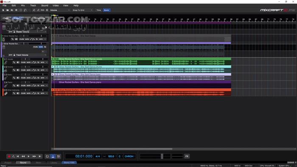
Task: Toggle the Loop mode icon in transport
Action: 48,156
